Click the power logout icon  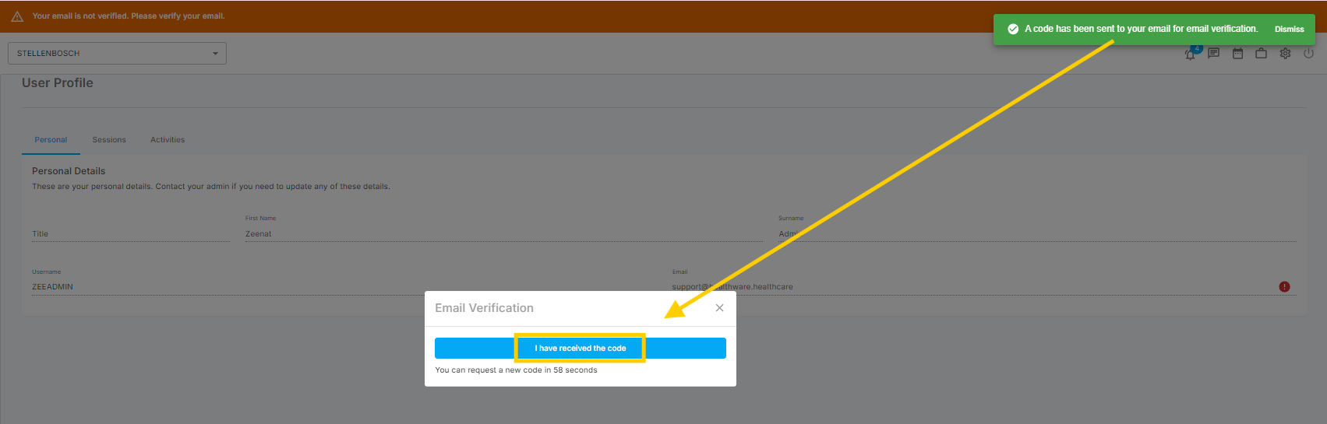(1308, 54)
